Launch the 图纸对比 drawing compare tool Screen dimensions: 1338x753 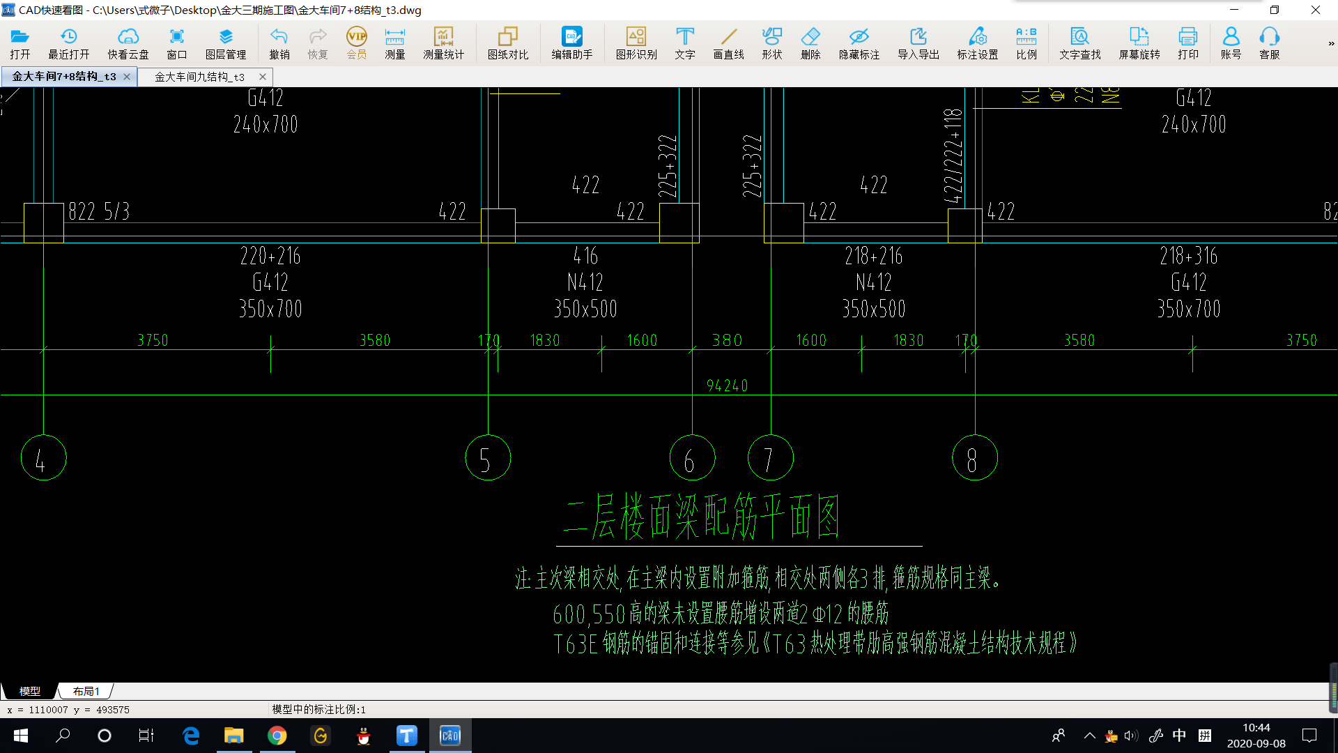tap(508, 42)
